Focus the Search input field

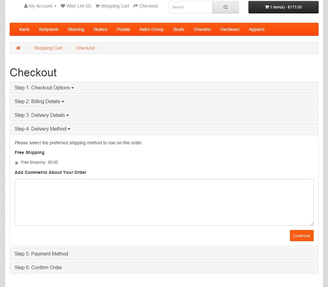[191, 7]
